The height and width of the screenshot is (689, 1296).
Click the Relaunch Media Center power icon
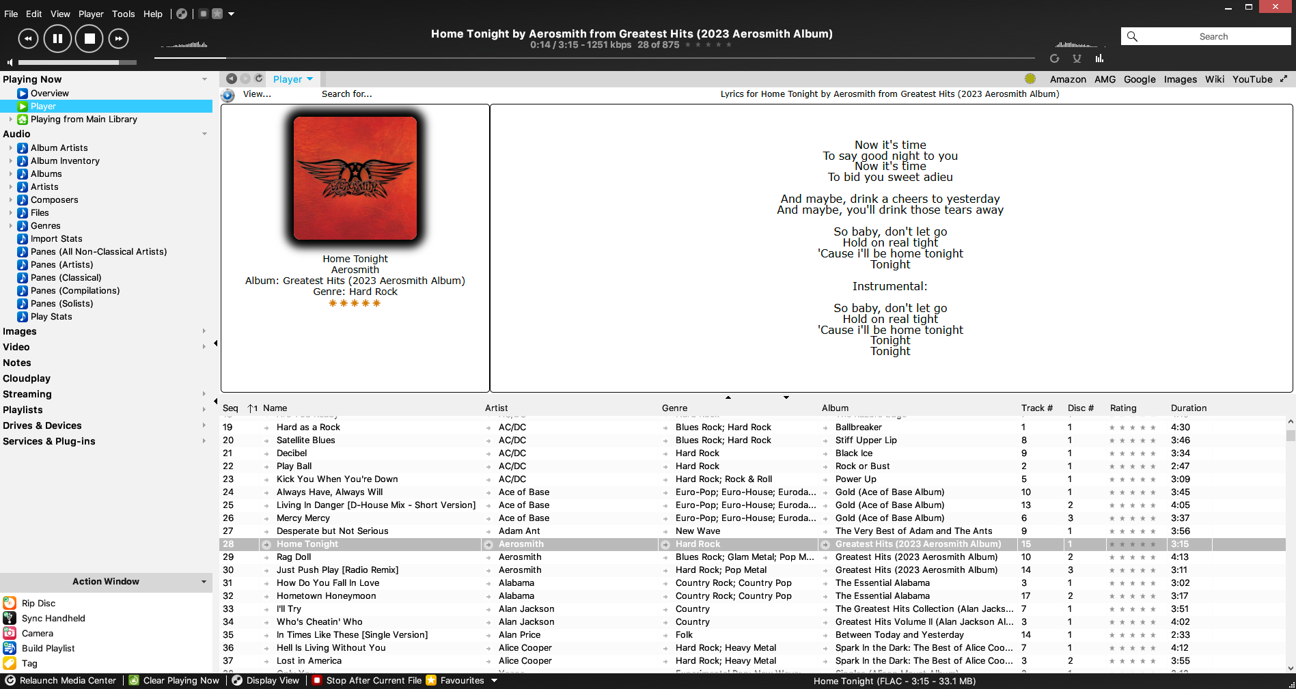point(10,681)
